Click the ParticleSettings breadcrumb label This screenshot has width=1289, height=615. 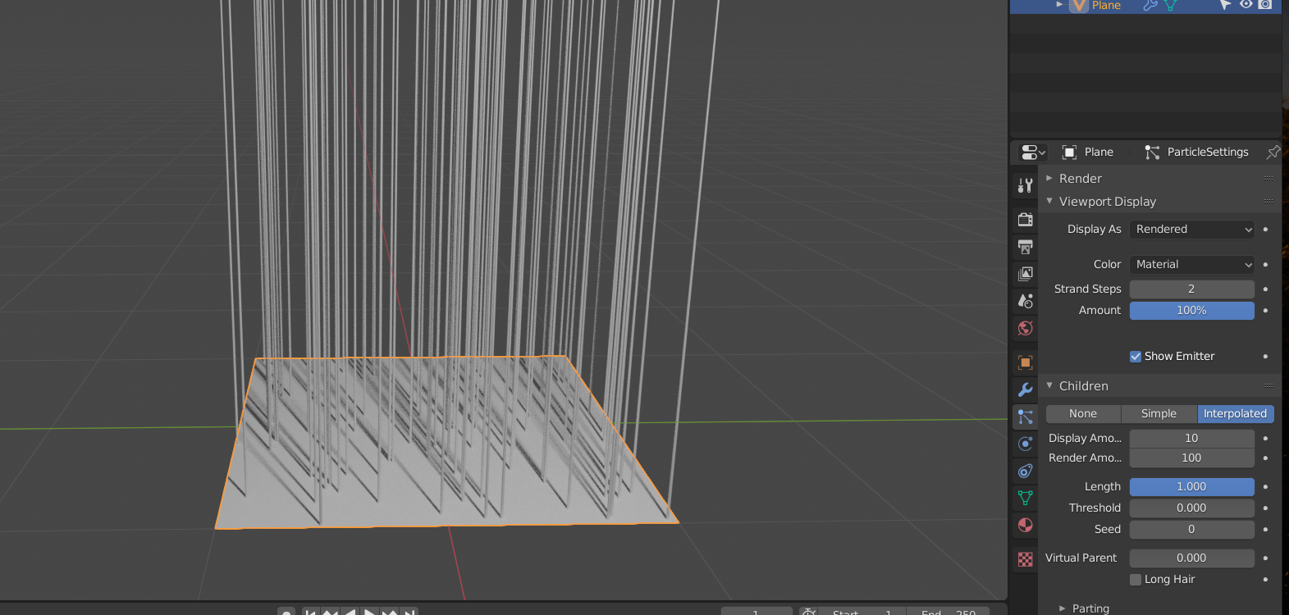tap(1208, 152)
